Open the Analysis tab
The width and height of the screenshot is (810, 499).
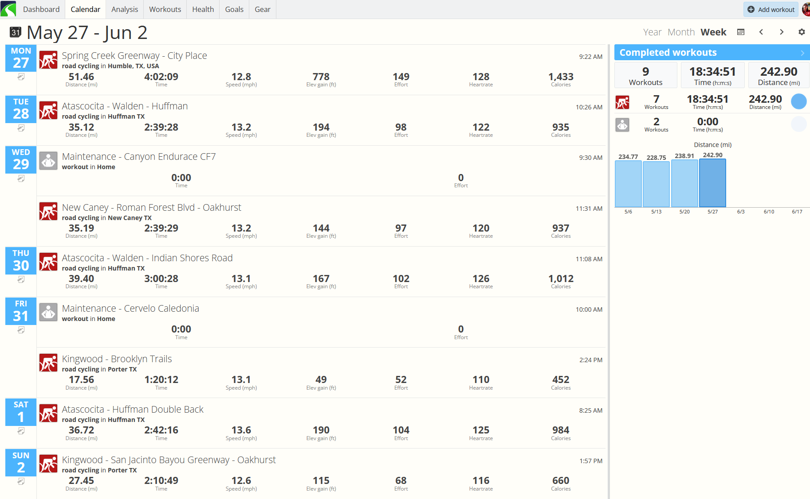(125, 9)
